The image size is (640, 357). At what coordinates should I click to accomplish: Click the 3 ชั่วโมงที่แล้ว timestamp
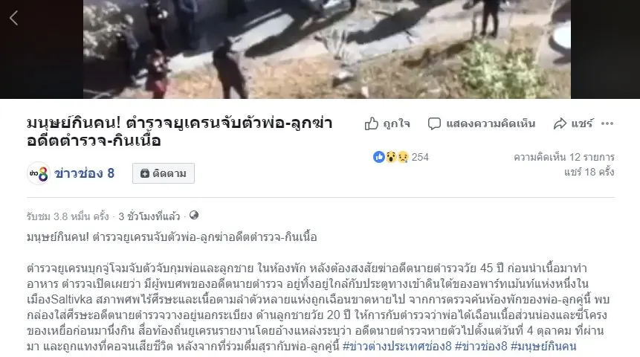point(149,216)
